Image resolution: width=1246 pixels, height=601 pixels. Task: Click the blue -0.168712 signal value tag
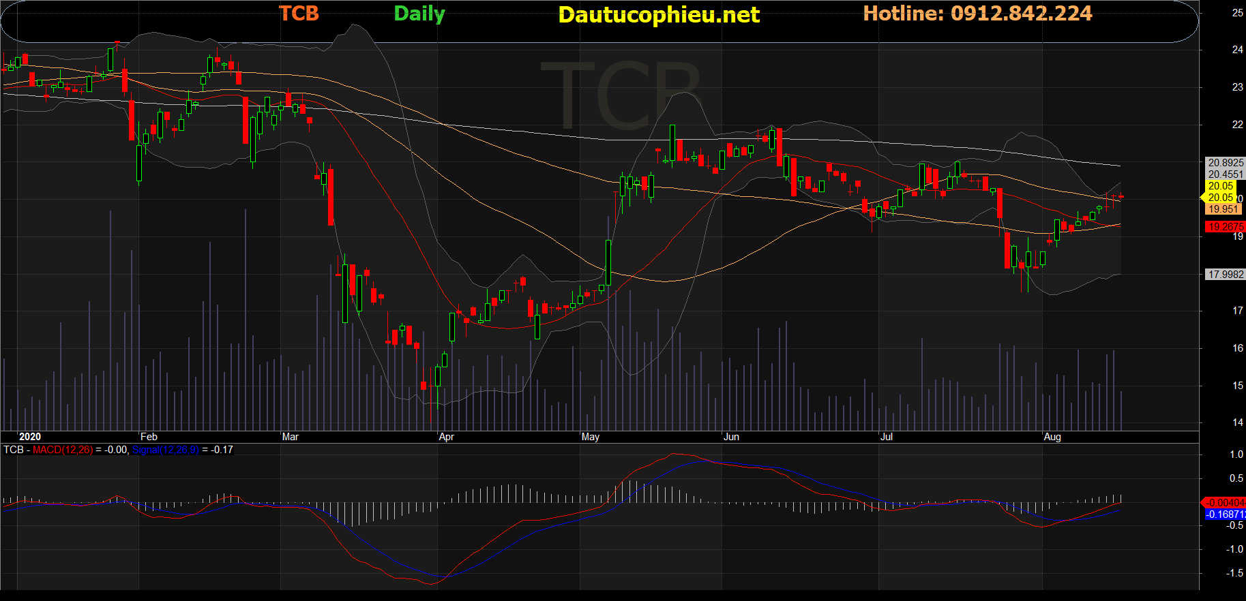1226,514
